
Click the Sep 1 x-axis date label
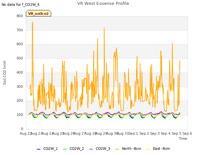pyautogui.click(x=133, y=133)
